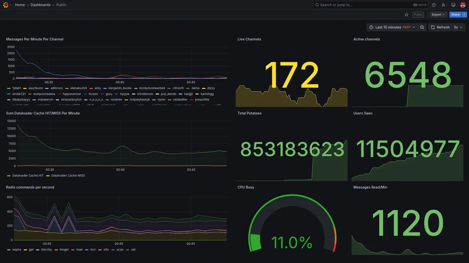Toggle the hincrby series in Redis legend

point(47,249)
